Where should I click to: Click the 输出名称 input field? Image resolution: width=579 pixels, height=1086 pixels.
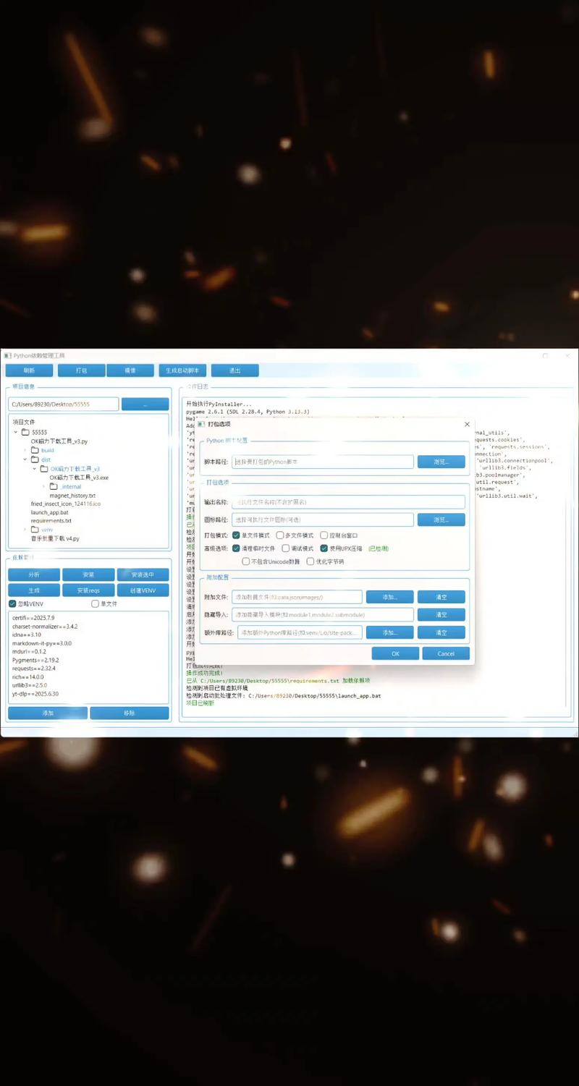click(348, 502)
